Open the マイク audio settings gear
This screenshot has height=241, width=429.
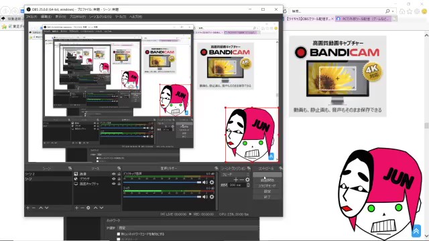(212, 197)
